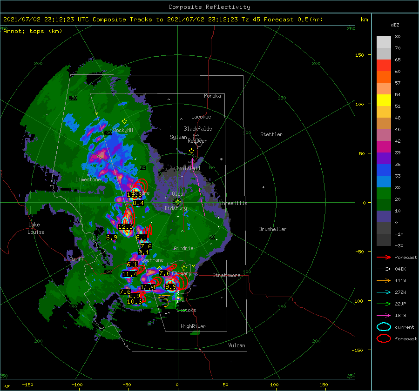Click the 12.1 storm top label
Image resolution: width=419 pixels, height=391 pixels.
pos(125,226)
